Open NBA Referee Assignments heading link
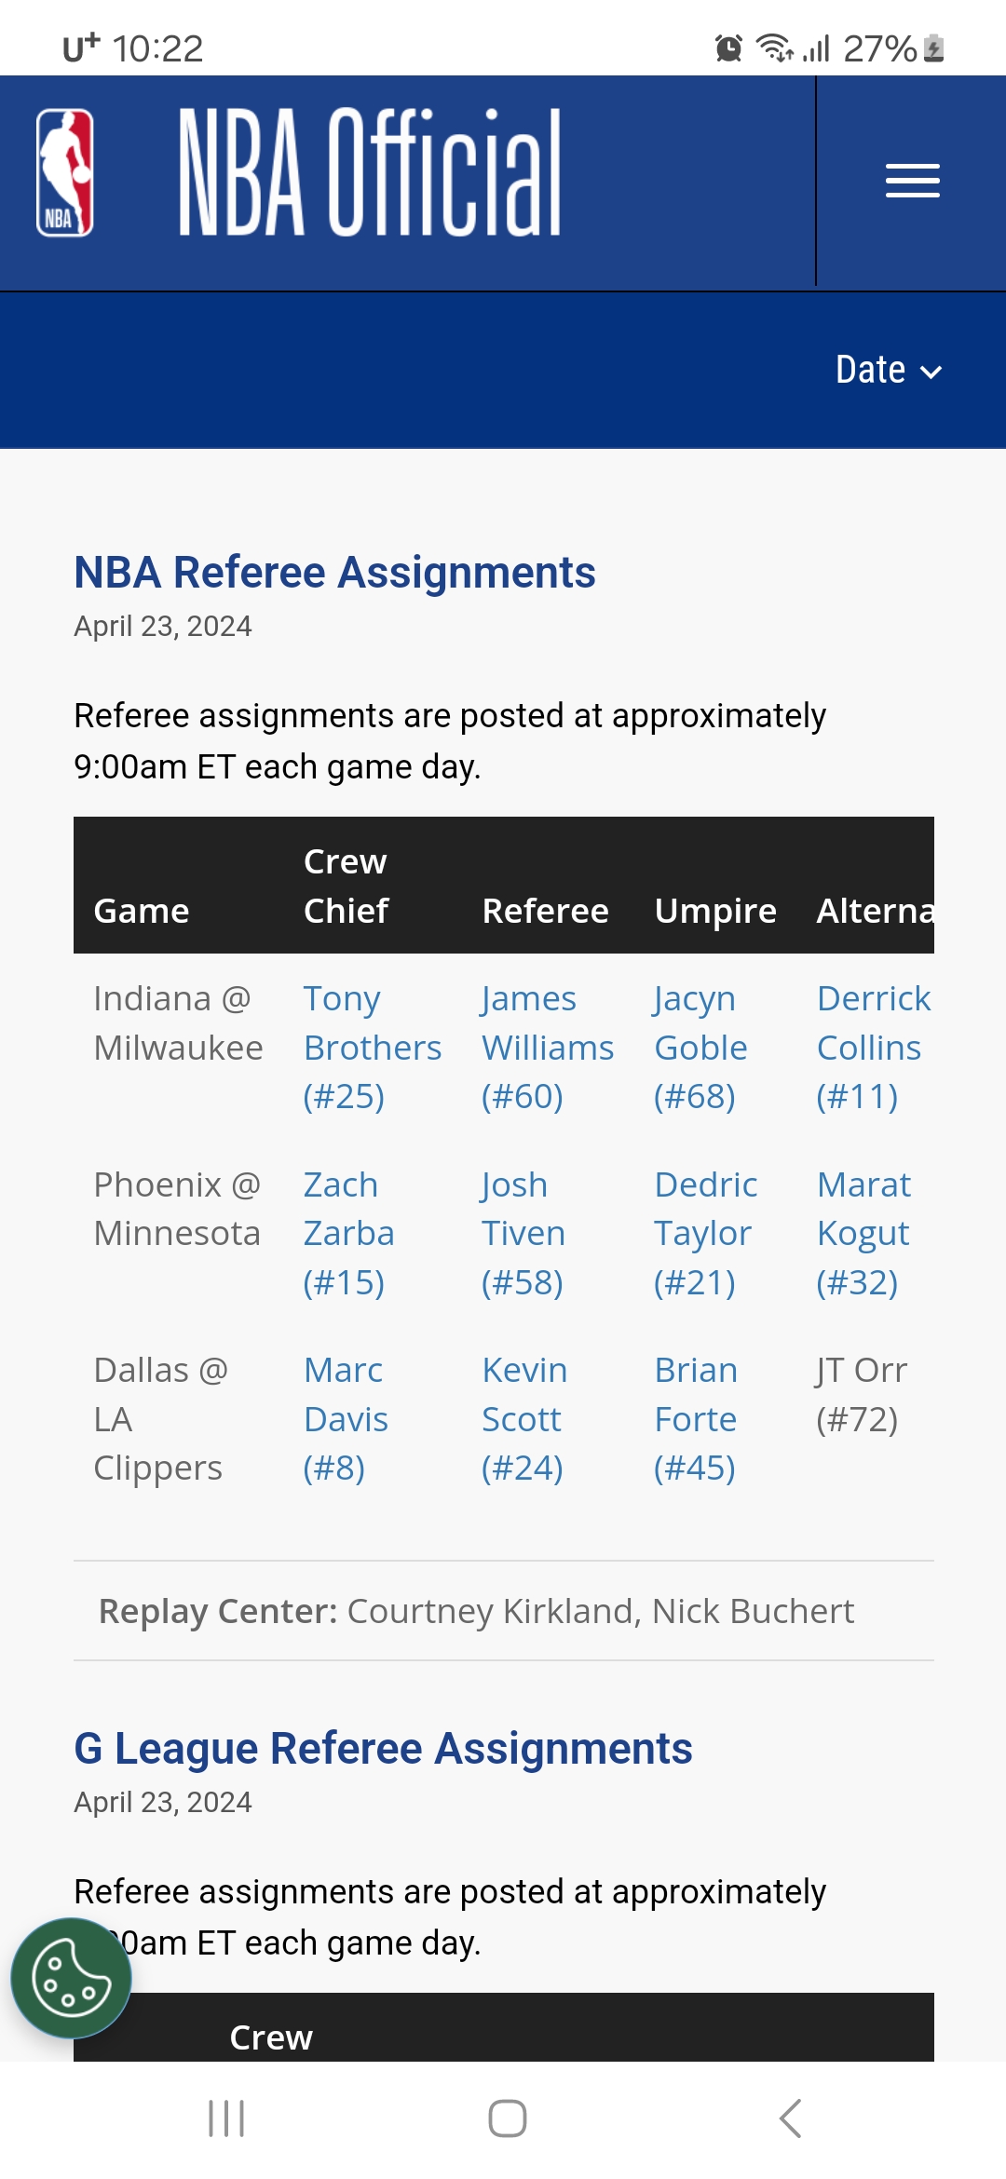 (x=334, y=572)
